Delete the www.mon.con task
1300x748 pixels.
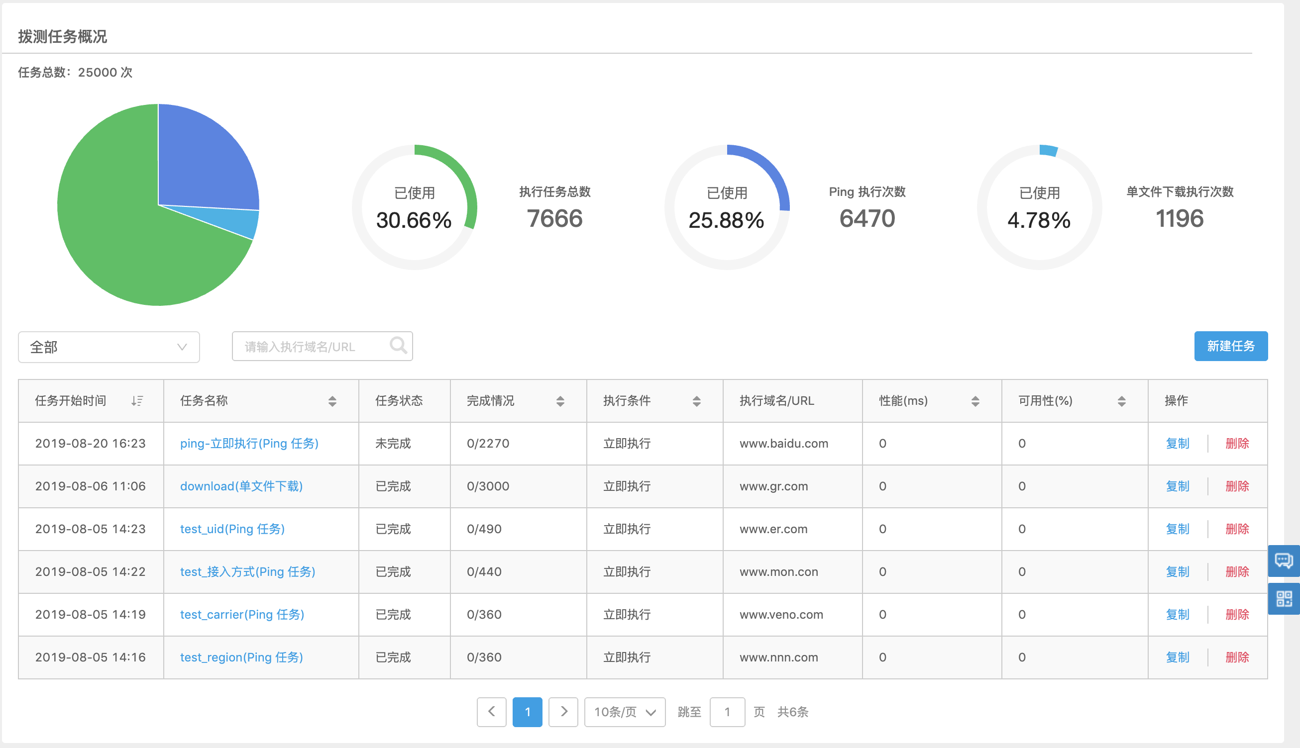coord(1237,571)
